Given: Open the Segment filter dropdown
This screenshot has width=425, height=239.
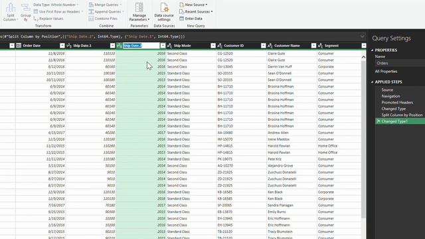Looking at the screenshot, I should (364, 46).
